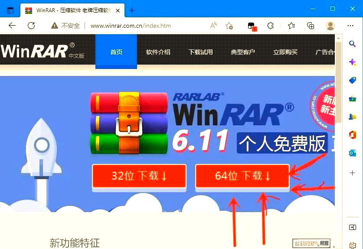This screenshot has width=363, height=249.
Task: Open 立即购买 menu item
Action: pos(285,52)
